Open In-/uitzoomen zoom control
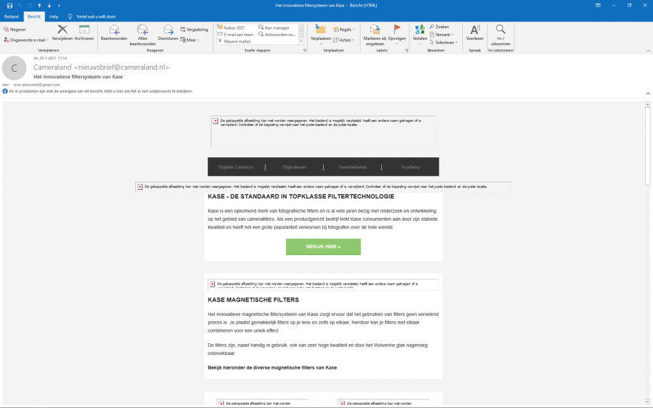This screenshot has height=408, width=653. click(x=501, y=35)
